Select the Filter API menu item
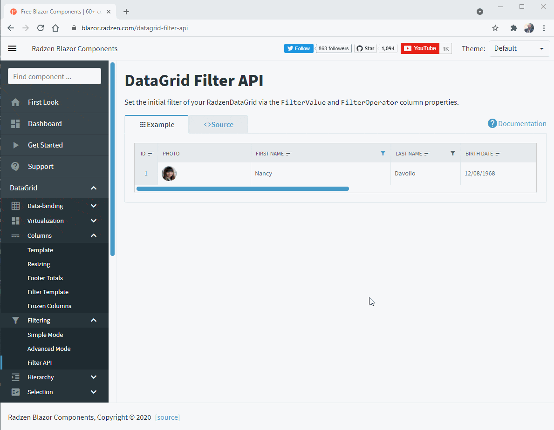Screen dimensions: 554x430 point(40,363)
